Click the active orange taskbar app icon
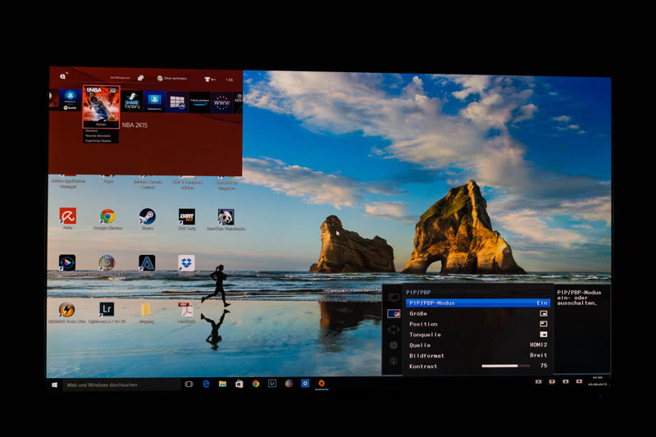The width and height of the screenshot is (656, 437). [321, 383]
